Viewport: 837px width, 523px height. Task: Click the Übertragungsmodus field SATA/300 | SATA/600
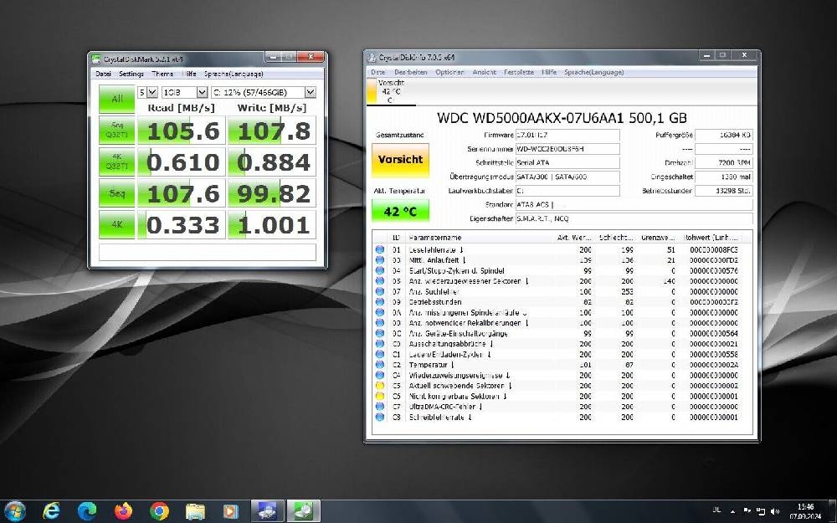click(x=567, y=177)
